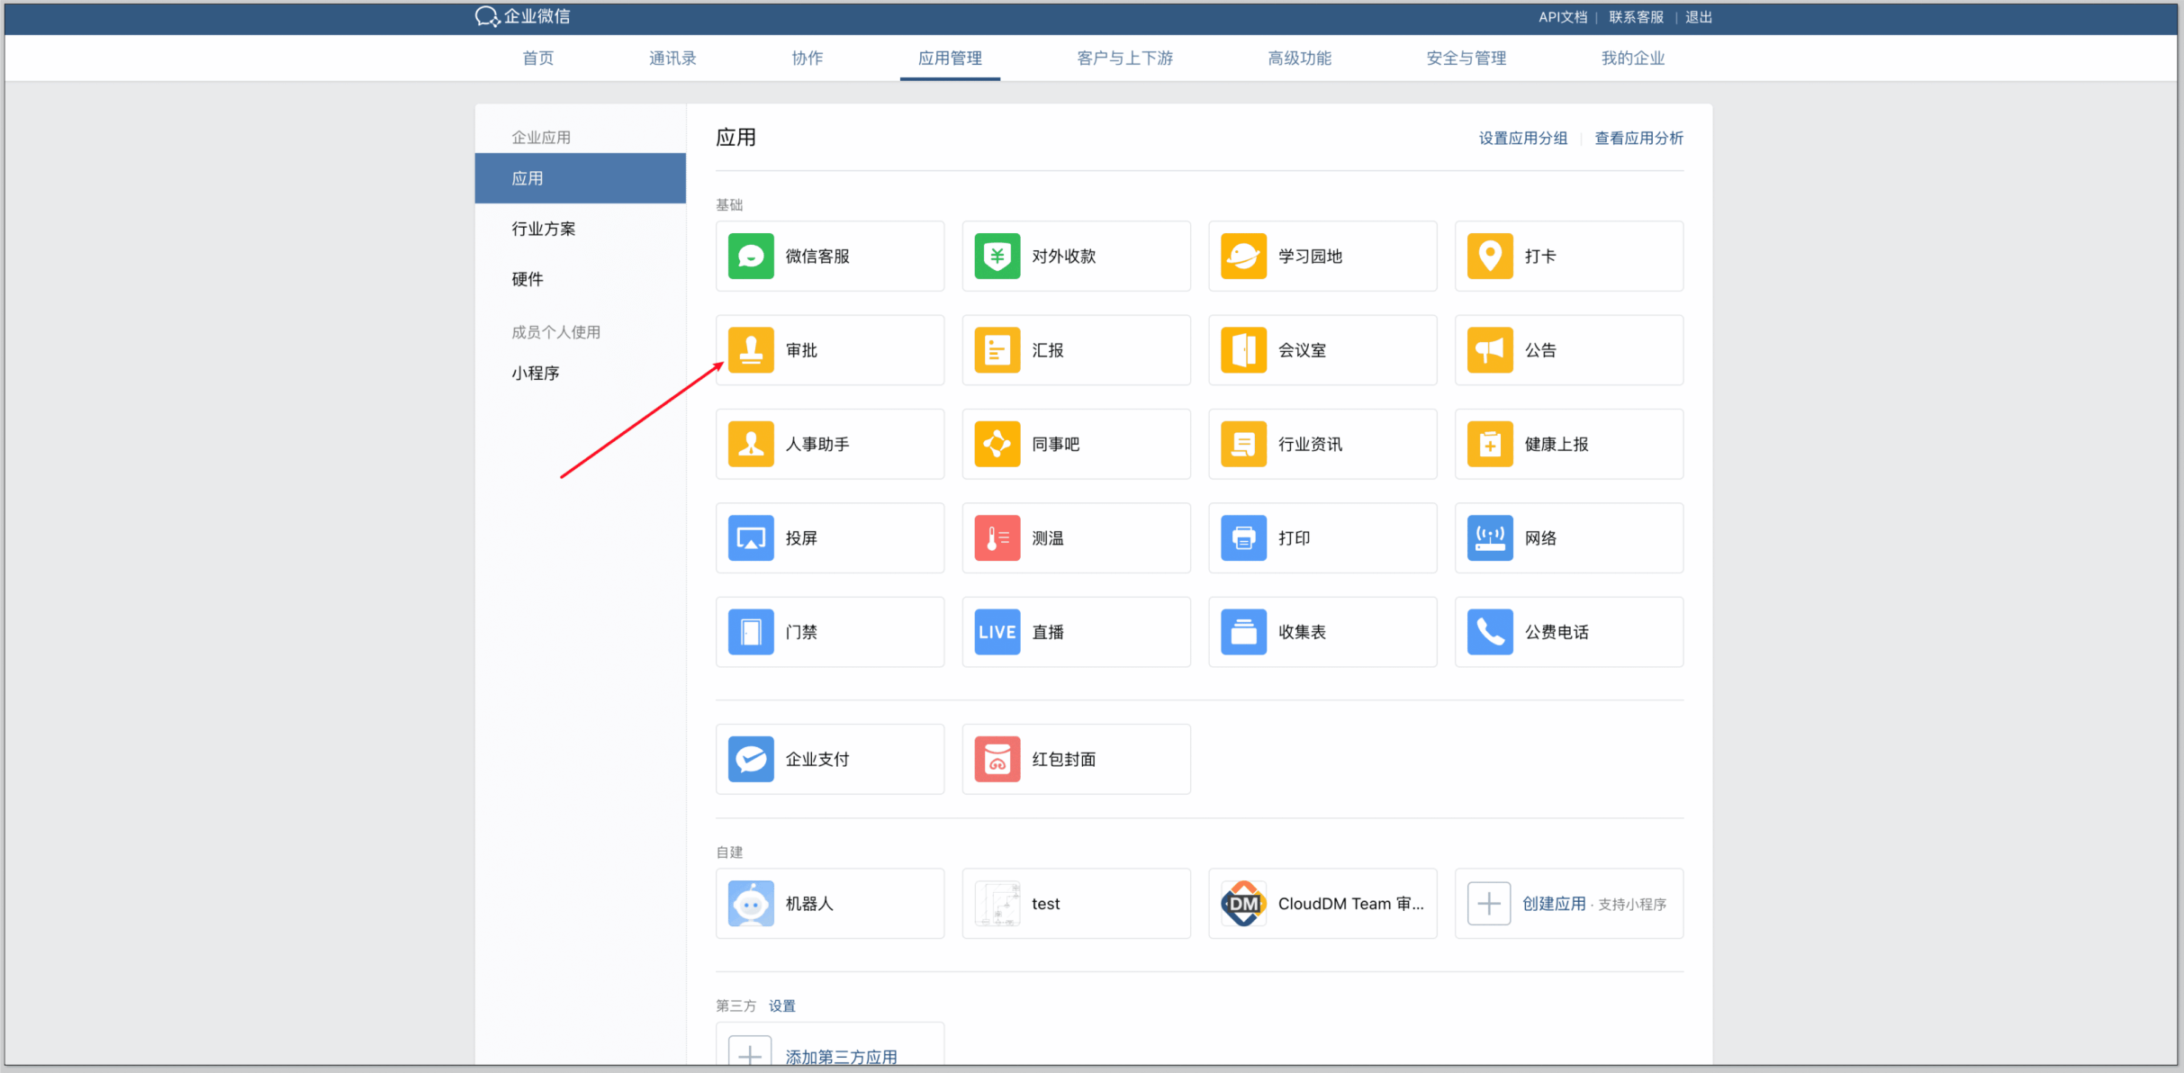Click the 退出 logout link
2184x1073 pixels.
[x=1698, y=17]
